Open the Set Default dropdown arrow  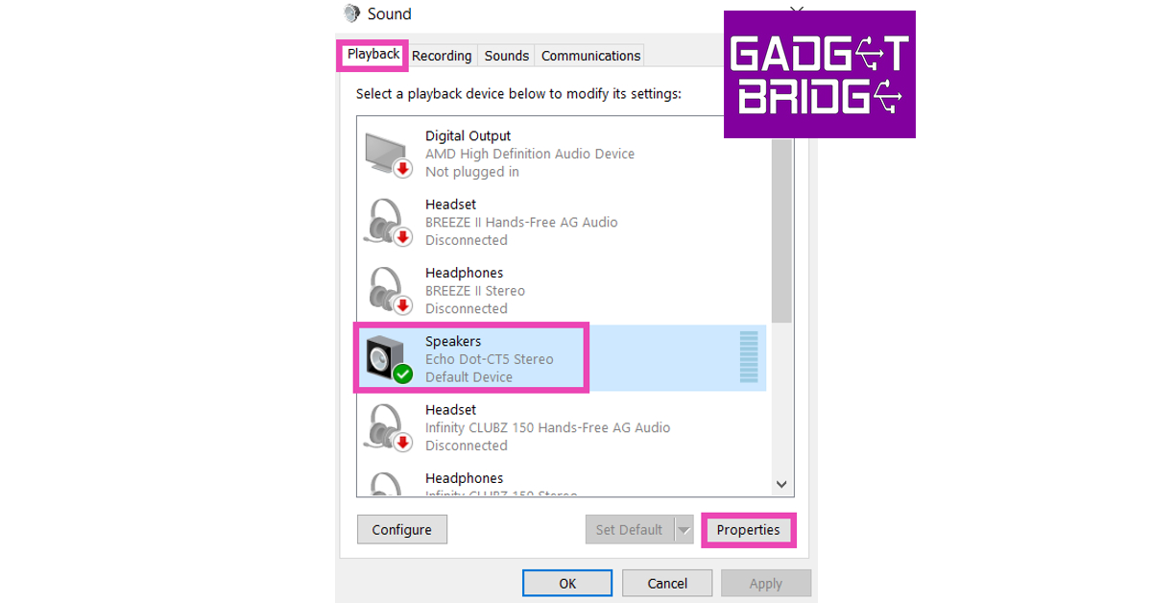coord(684,529)
